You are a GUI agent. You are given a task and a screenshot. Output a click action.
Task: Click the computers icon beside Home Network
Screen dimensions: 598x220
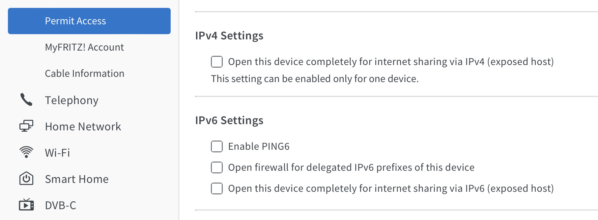click(x=26, y=126)
